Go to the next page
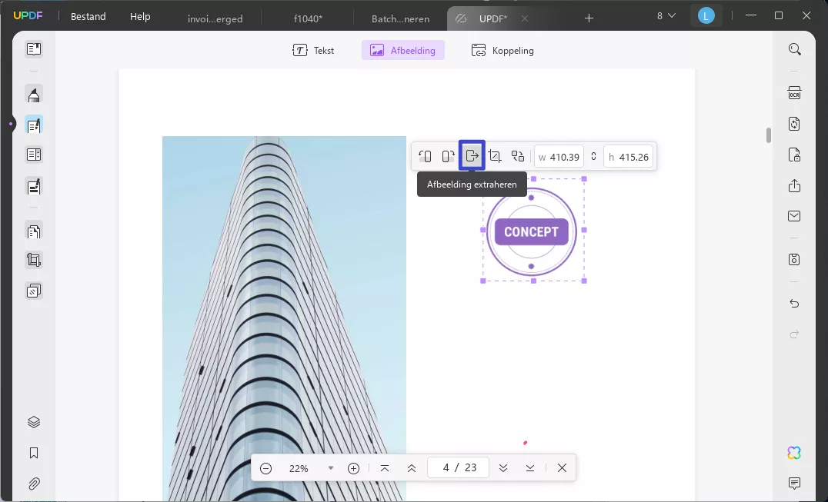Image resolution: width=828 pixels, height=502 pixels. coord(502,467)
